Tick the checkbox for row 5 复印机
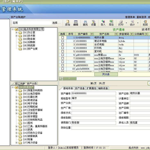The width and height of the screenshot is (150, 150). [x=62, y=51]
